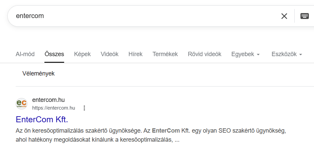
Task: Click the entercom.hu site name
Action: point(48,100)
